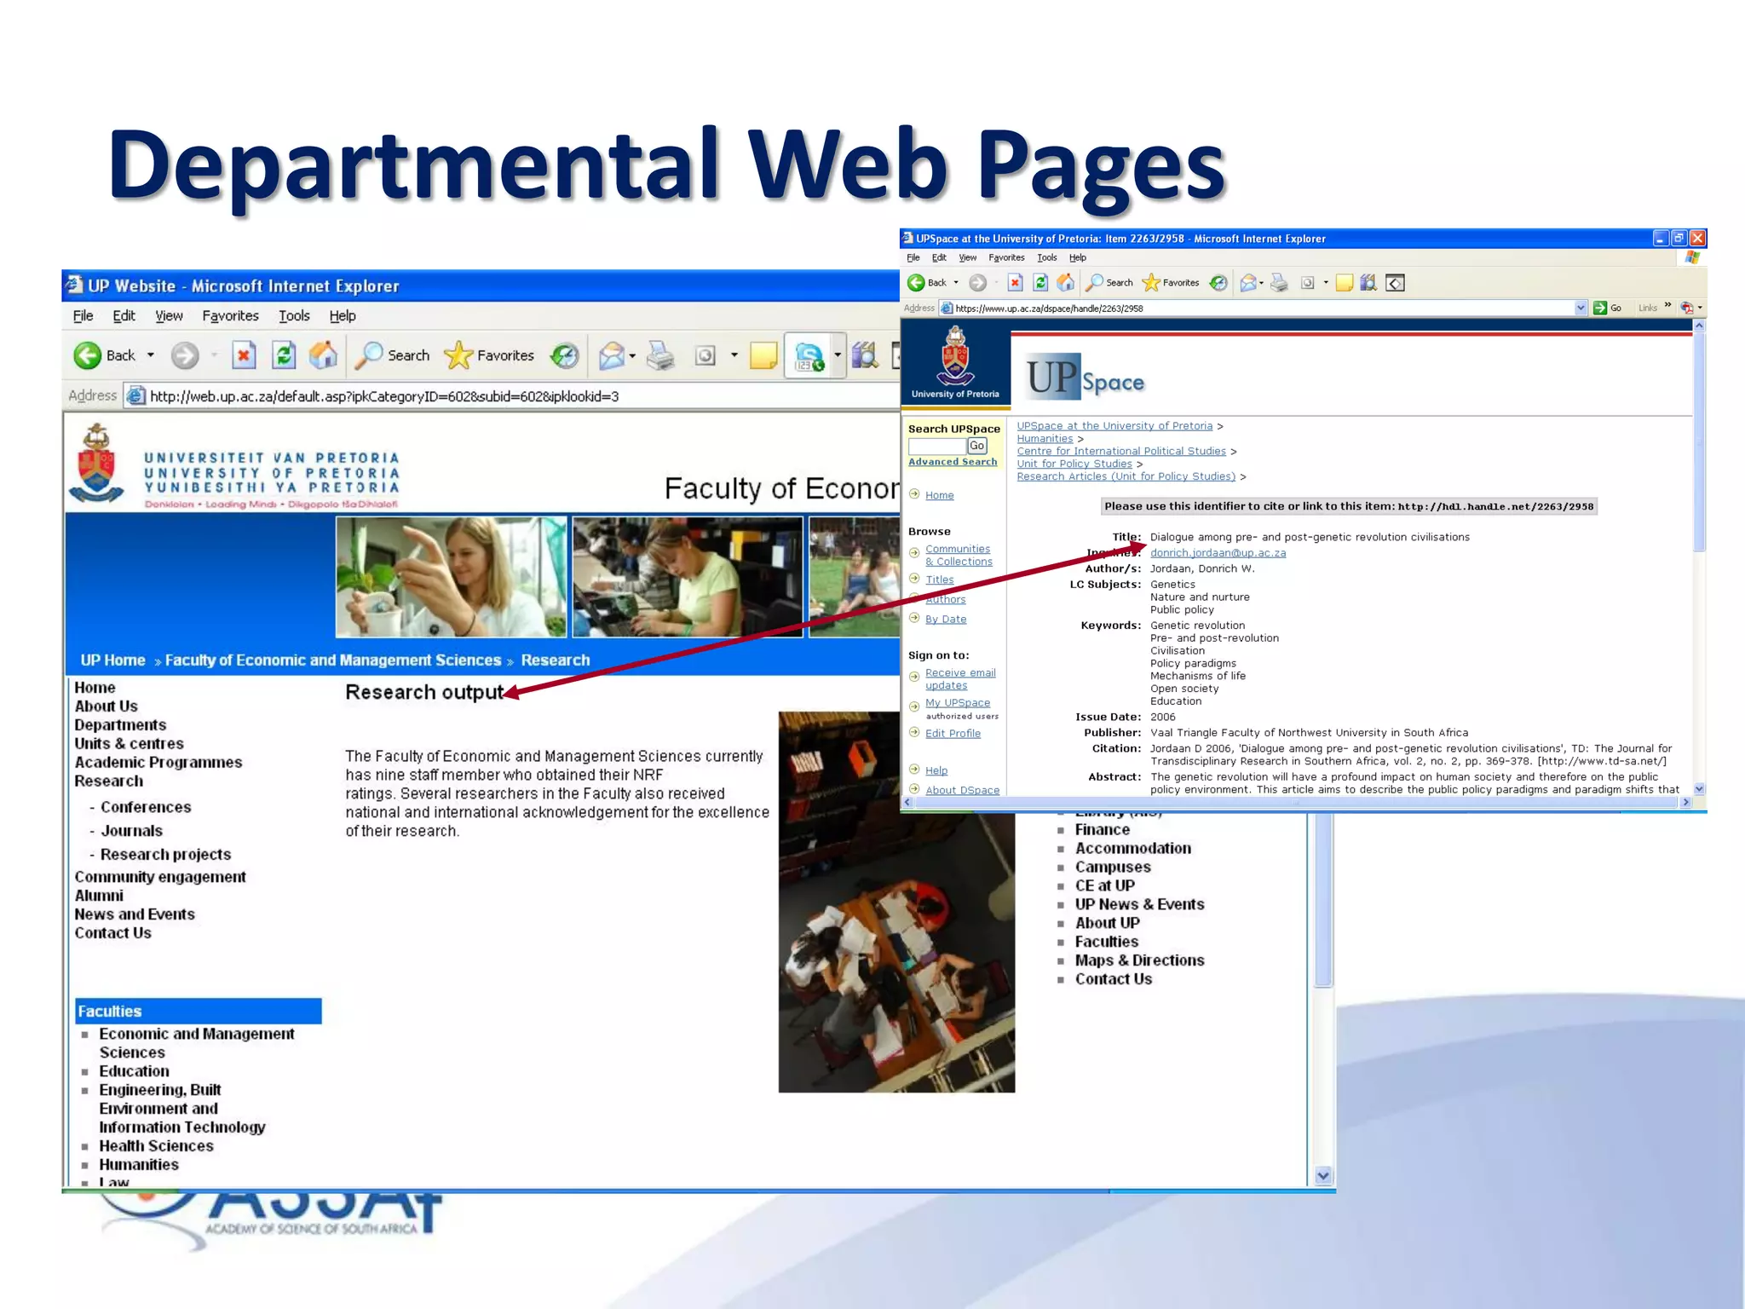Viewport: 1745px width, 1309px height.
Task: Open Edit menu in UPSpace window
Action: coord(939,257)
